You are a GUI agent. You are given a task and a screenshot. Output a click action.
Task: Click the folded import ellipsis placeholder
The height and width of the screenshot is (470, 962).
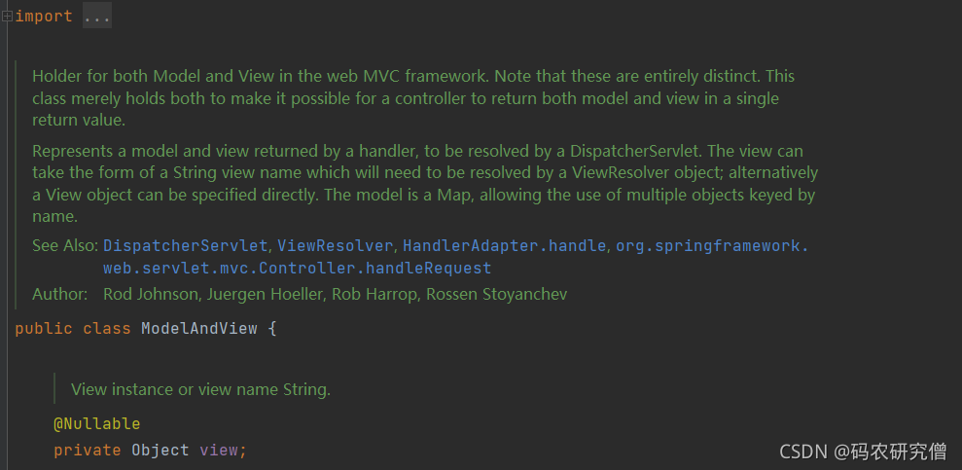pyautogui.click(x=96, y=17)
